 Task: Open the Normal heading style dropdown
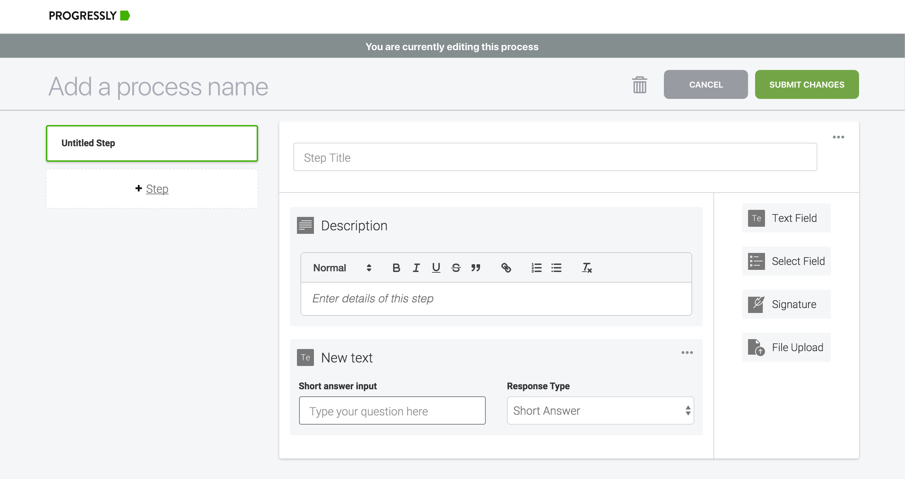tap(342, 268)
